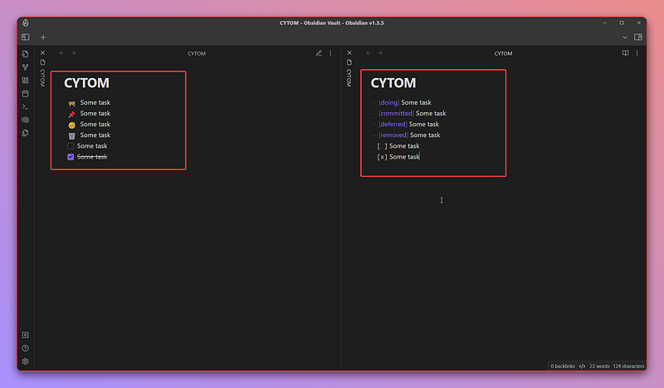Select the vertical CYTOM tab in left pane
The image size is (664, 388).
pos(43,77)
